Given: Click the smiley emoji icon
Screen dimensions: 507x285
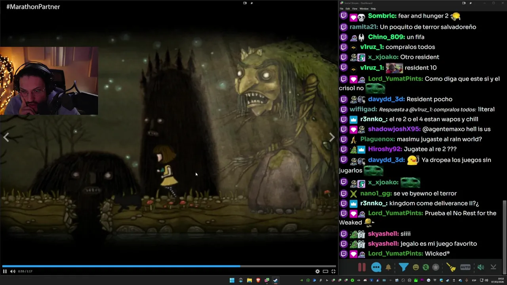Looking at the screenshot, I should 416,267.
